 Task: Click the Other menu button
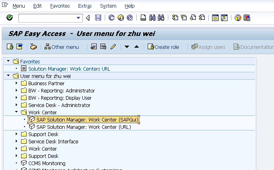[62, 47]
